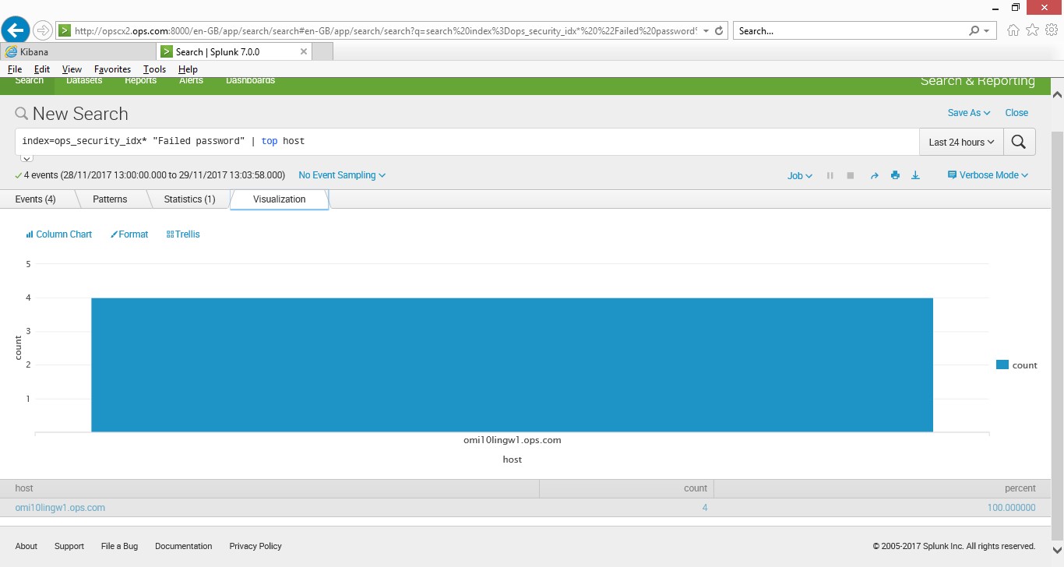Screen dimensions: 1064x567
Task: Print the search results
Action: [895, 175]
